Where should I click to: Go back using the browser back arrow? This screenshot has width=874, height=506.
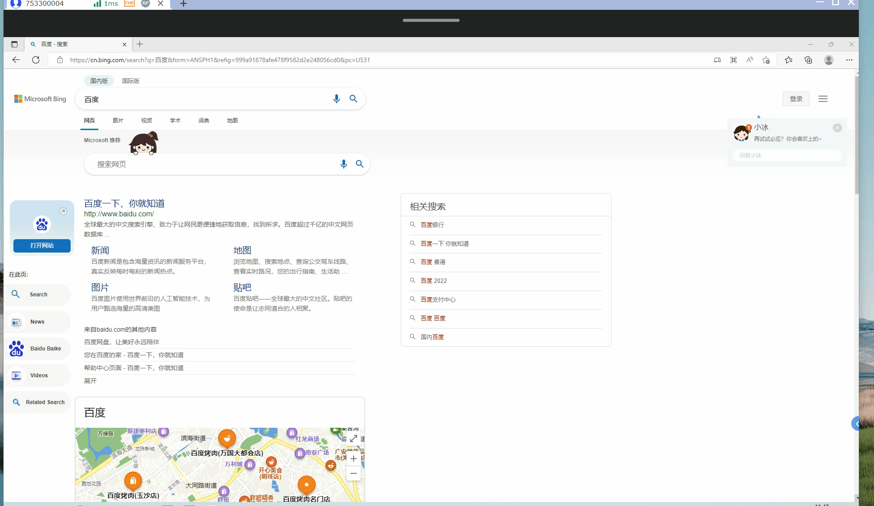[x=16, y=60]
